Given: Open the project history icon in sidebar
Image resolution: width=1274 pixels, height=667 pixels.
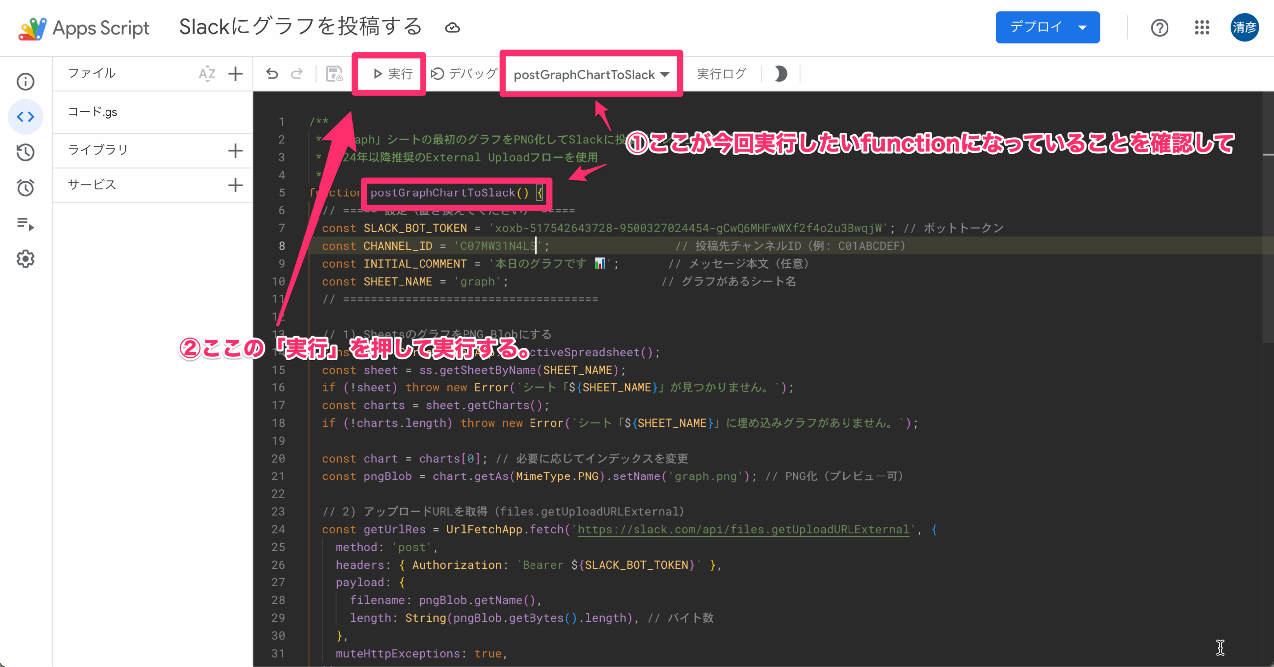Looking at the screenshot, I should 25,152.
